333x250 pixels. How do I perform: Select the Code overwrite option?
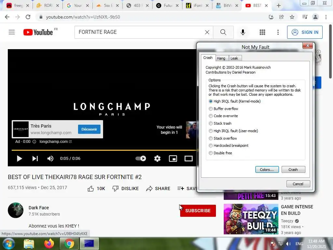tap(223, 116)
